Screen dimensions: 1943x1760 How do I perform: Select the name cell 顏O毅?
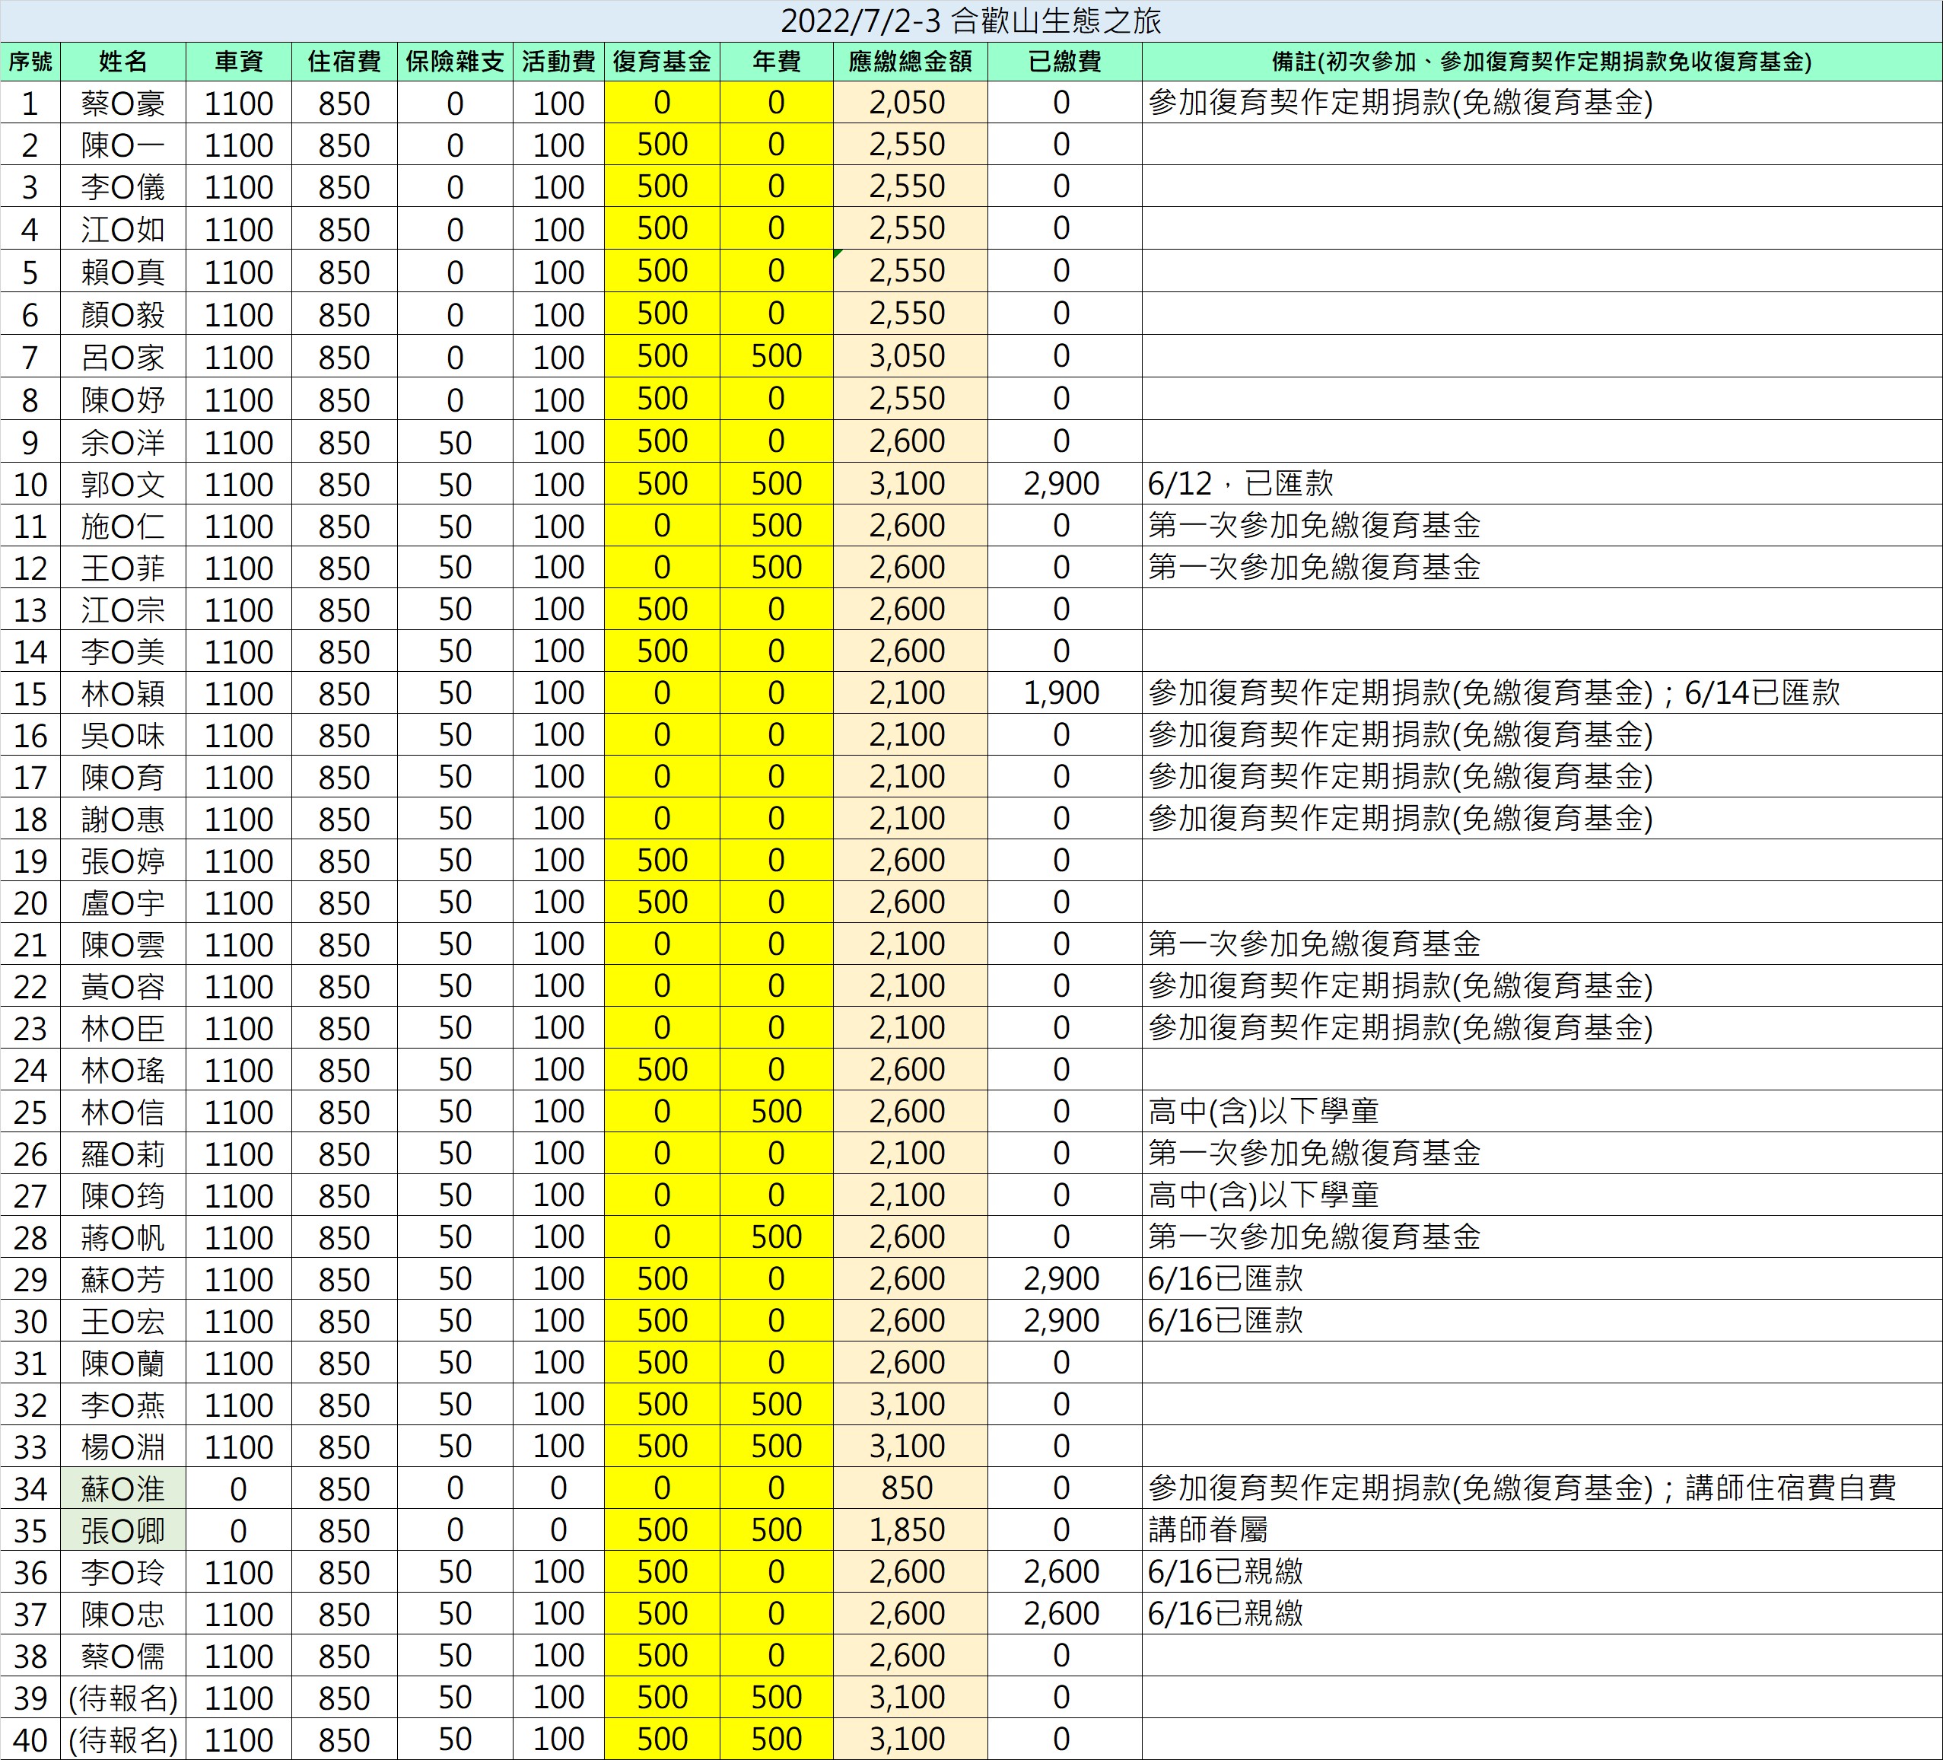[x=123, y=313]
